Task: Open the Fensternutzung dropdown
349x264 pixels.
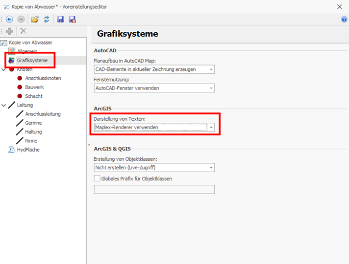Action: pyautogui.click(x=211, y=88)
